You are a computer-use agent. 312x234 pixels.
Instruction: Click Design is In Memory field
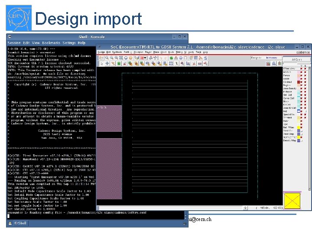pyautogui.click(x=266, y=58)
